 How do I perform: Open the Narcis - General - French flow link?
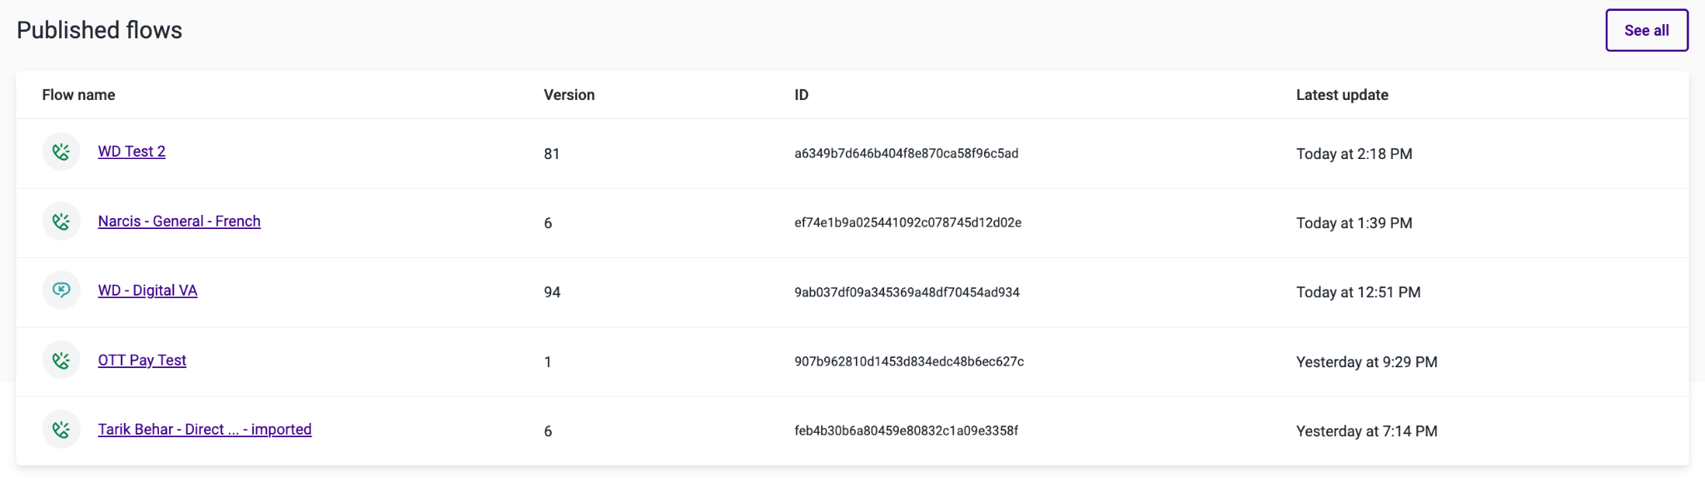point(179,222)
